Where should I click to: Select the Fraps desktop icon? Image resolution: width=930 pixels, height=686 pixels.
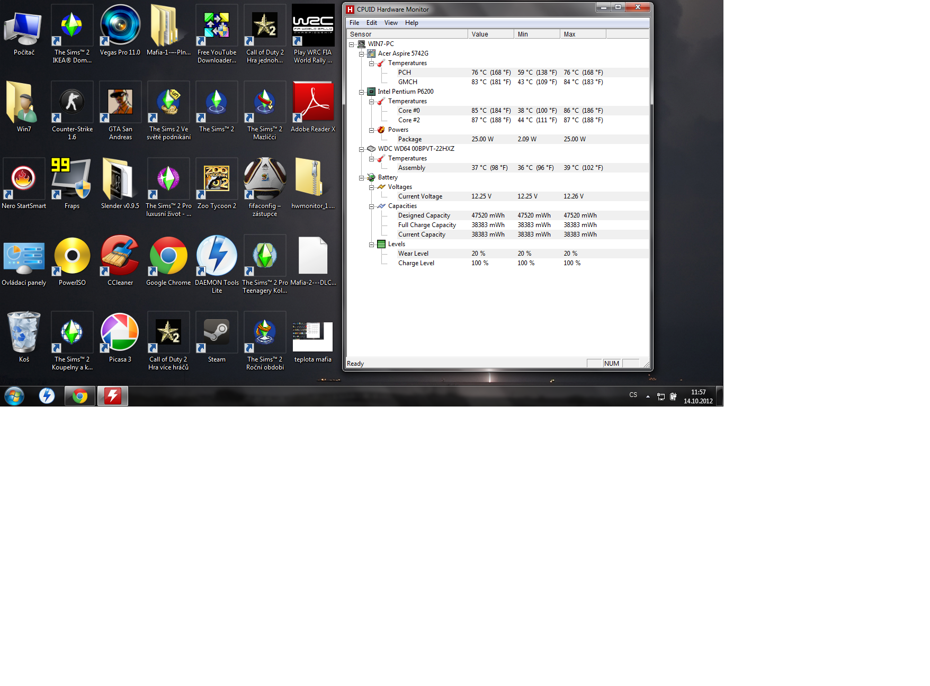click(x=72, y=181)
